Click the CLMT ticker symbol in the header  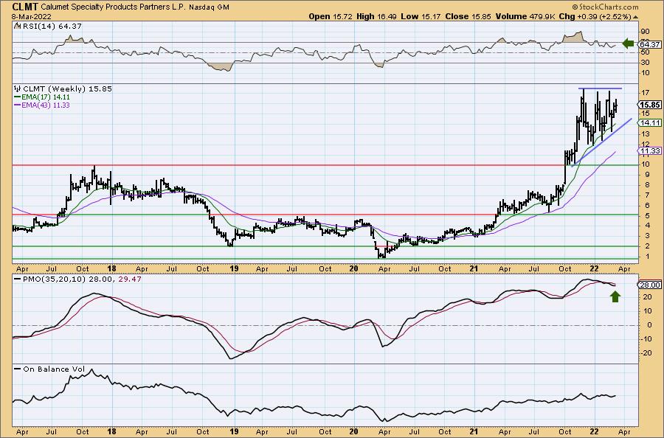[25, 7]
